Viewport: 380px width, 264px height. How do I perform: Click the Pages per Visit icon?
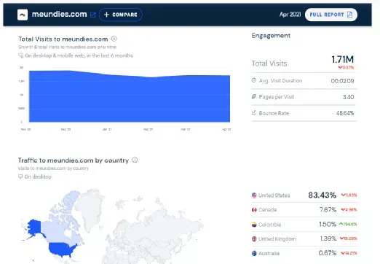click(x=254, y=96)
